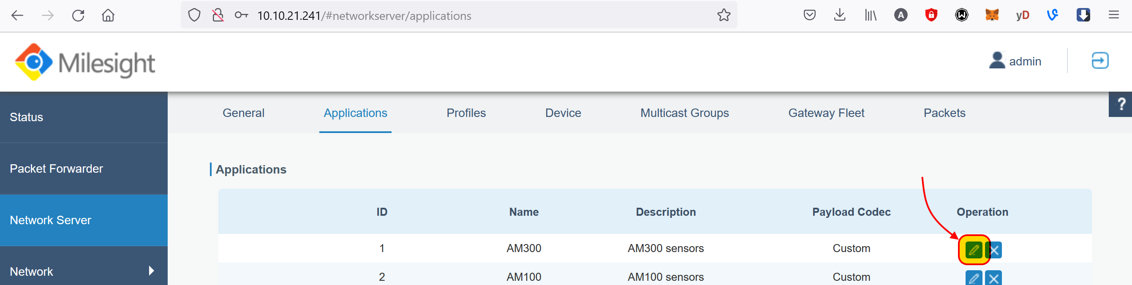Click the Operation column header
The width and height of the screenshot is (1132, 285).
point(982,212)
